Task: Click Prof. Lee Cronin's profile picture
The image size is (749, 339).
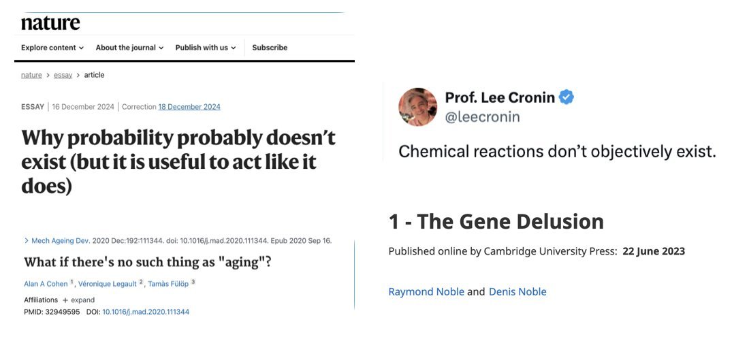Action: click(417, 107)
